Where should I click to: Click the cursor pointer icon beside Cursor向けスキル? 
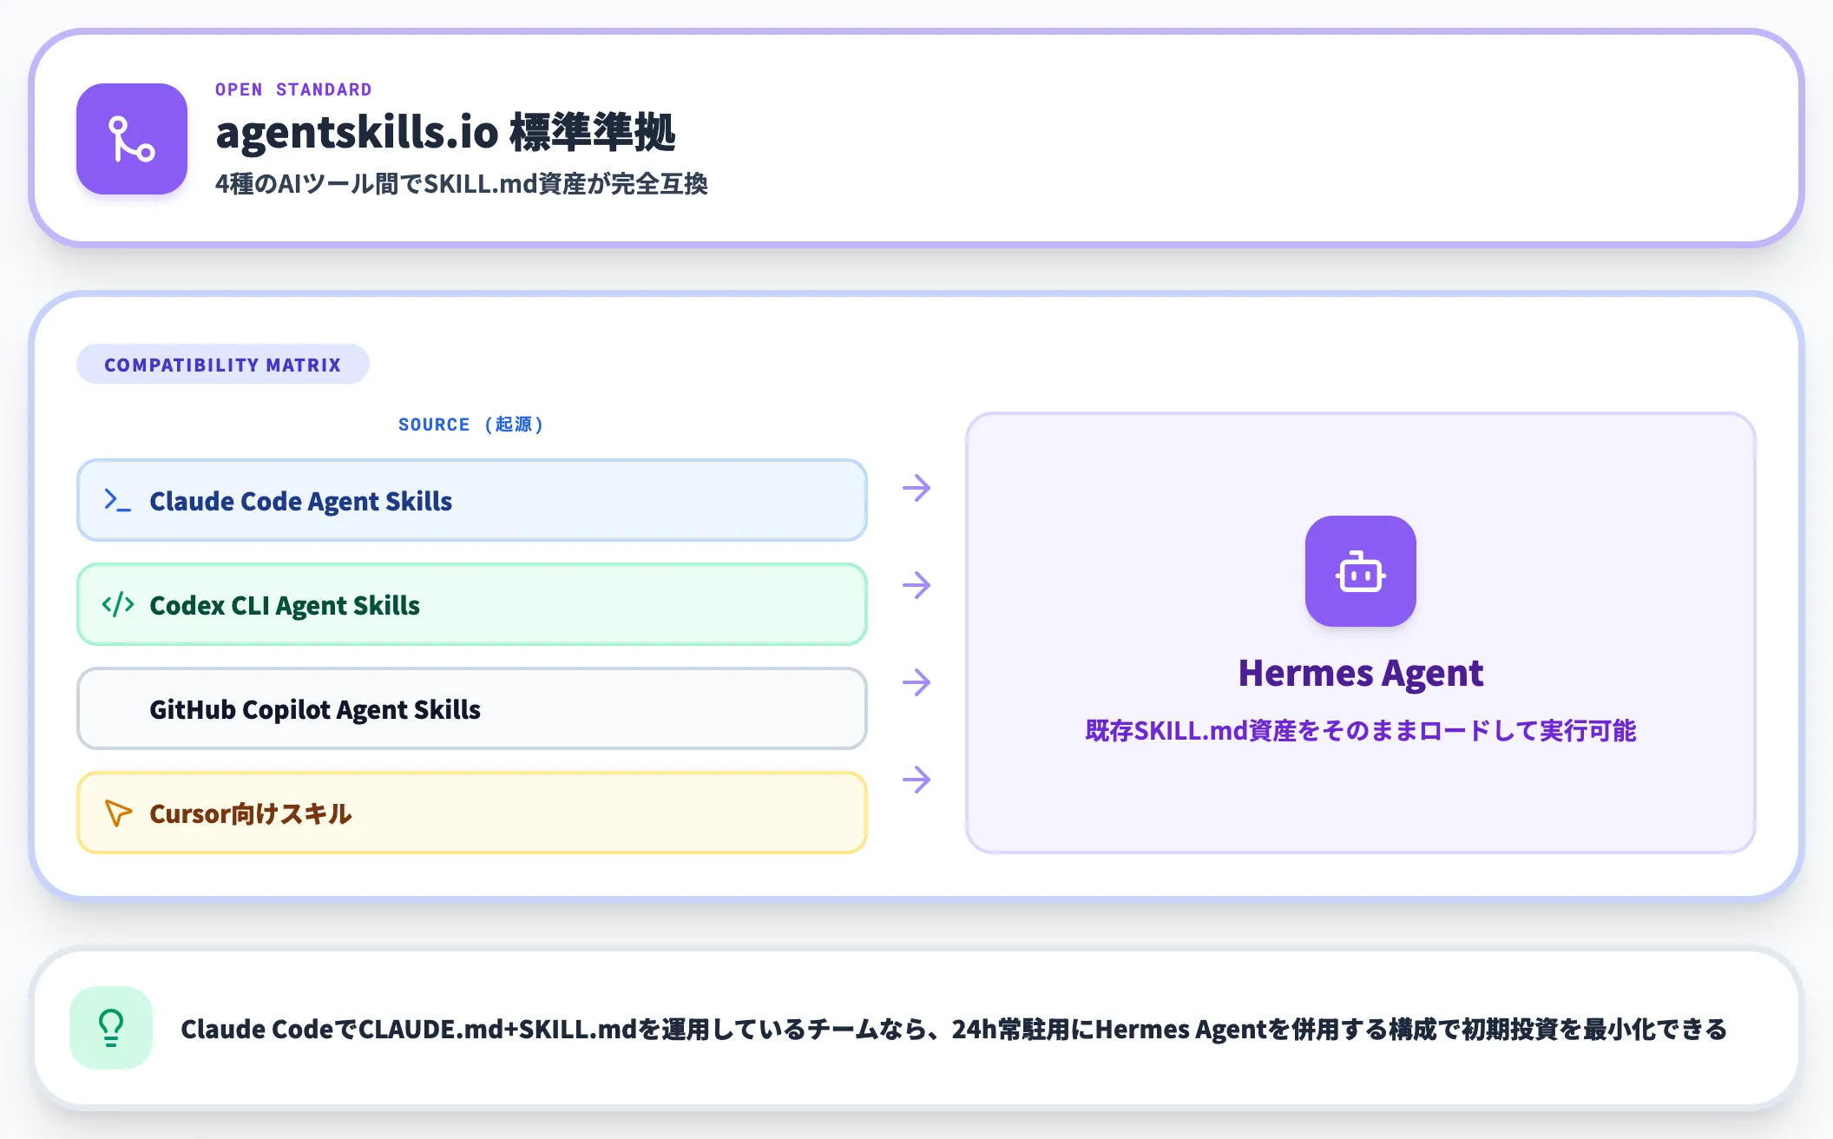coord(118,813)
